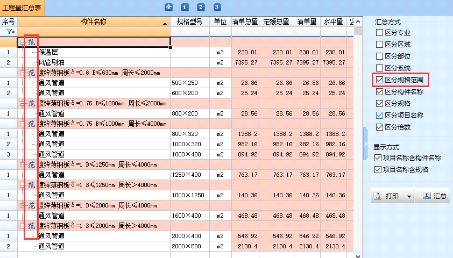Click the filter funnel icon under 序号
453x258 pixels.
[x=9, y=32]
